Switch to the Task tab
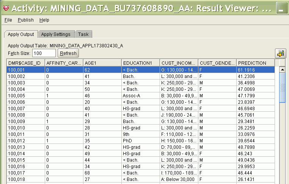The width and height of the screenshot is (289, 184). coord(83,34)
